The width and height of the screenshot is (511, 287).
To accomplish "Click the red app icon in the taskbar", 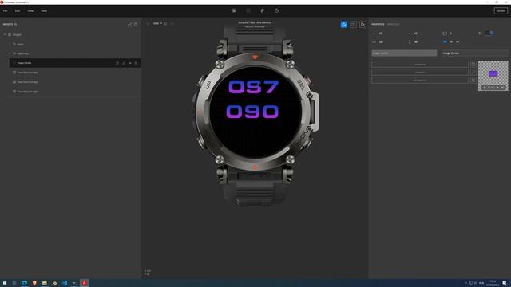I will 85,283.
